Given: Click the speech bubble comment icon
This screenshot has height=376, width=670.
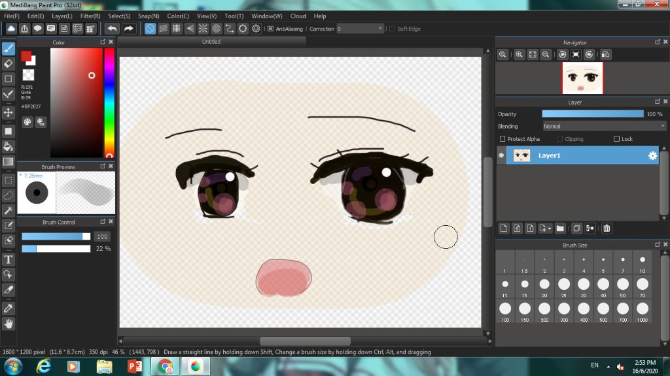Looking at the screenshot, I should point(37,29).
